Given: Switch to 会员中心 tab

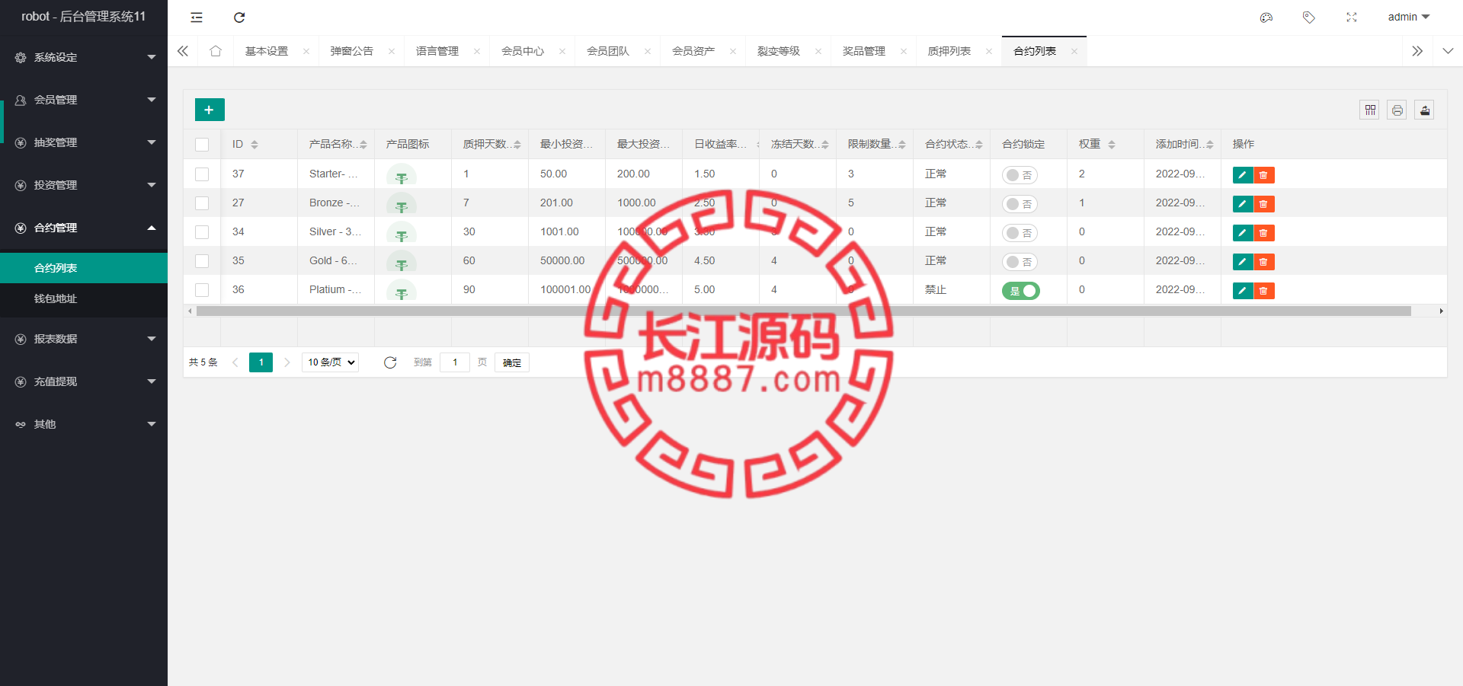Looking at the screenshot, I should [523, 51].
